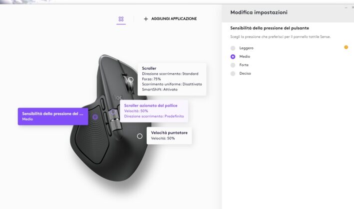Image resolution: width=354 pixels, height=209 pixels.
Task: Open the Scroller settings card
Action: tap(172, 79)
